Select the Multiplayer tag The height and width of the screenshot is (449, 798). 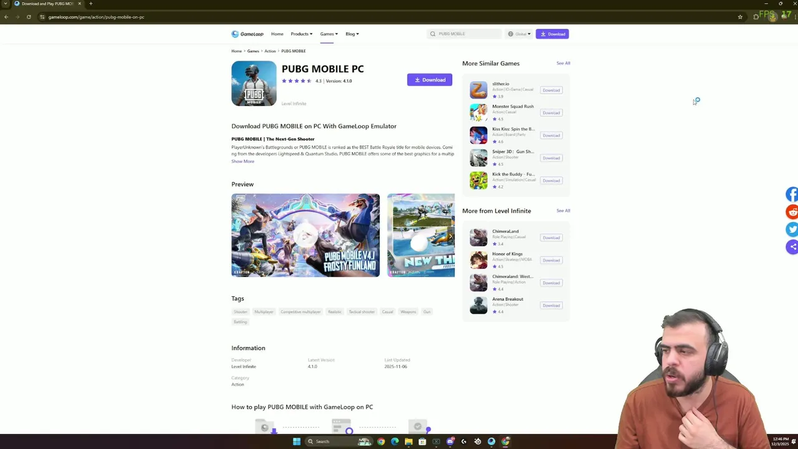point(264,312)
